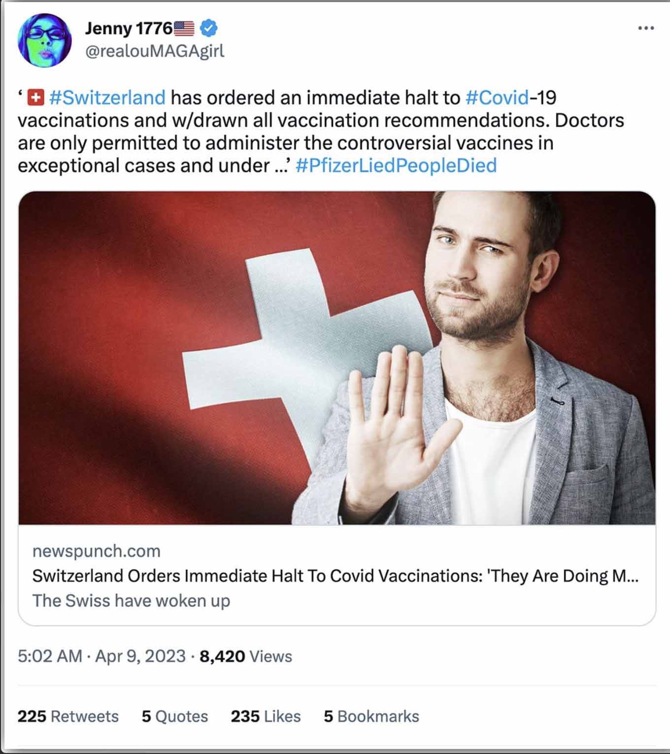
Task: Open the 5 Quotes list
Action: tap(174, 716)
